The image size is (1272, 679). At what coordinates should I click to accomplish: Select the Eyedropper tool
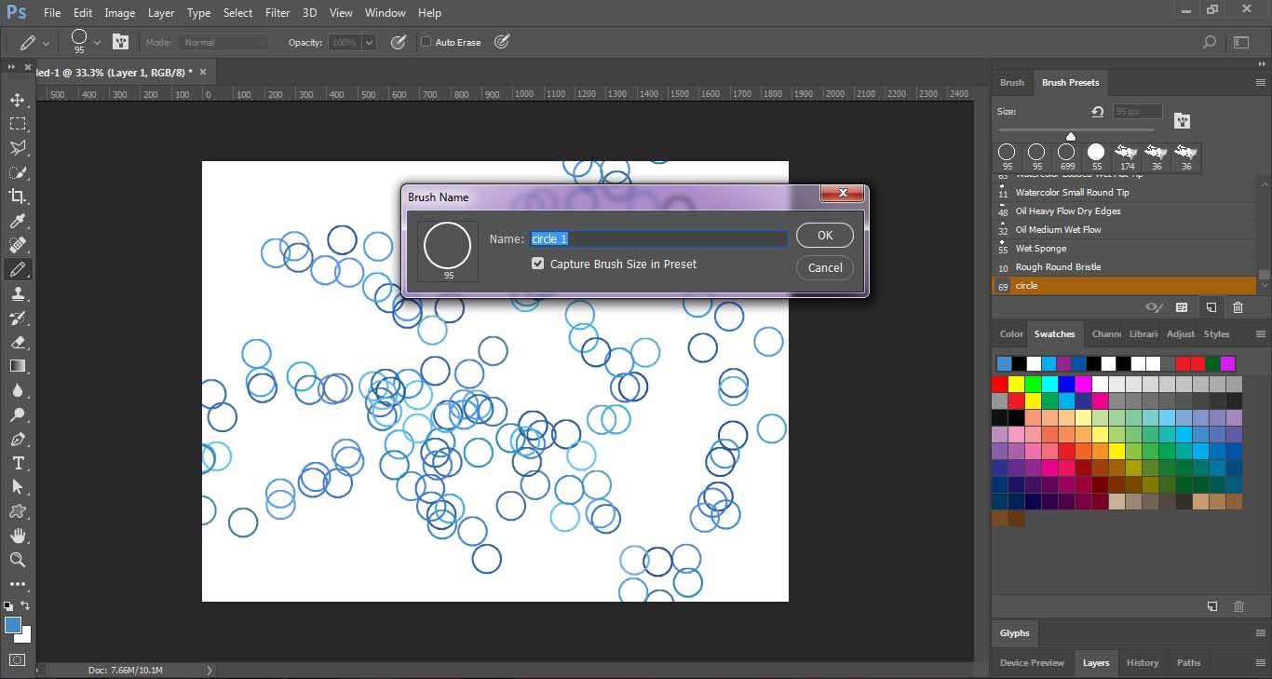(x=17, y=221)
